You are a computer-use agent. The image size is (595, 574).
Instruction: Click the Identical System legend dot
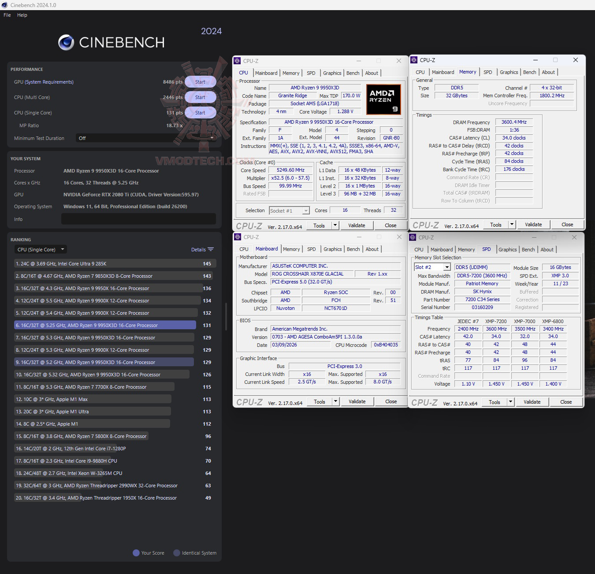click(x=177, y=553)
